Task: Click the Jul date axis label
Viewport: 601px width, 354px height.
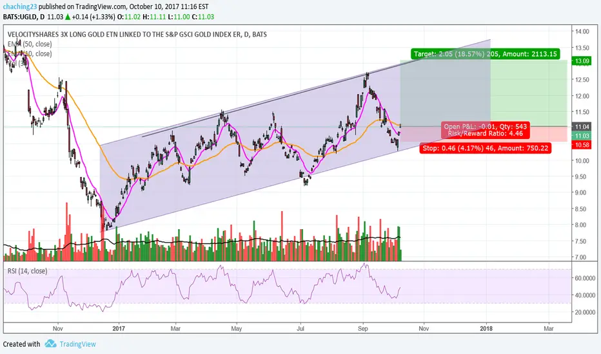Action: (300, 329)
